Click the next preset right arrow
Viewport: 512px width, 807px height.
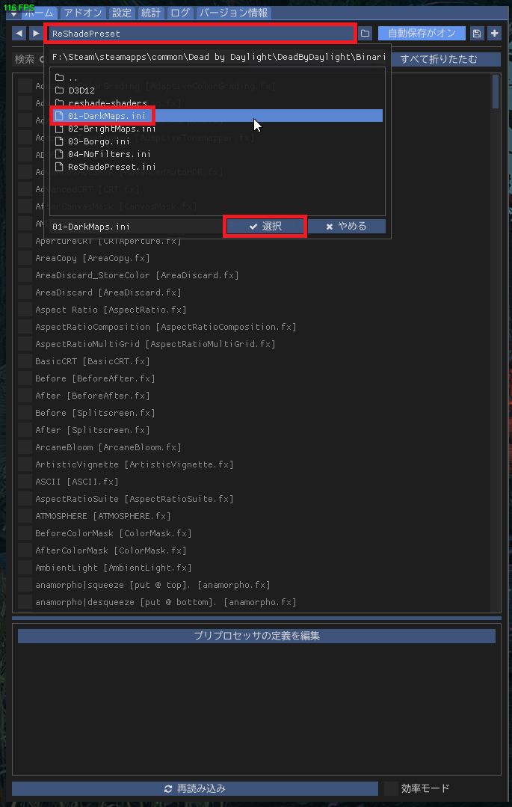35,34
